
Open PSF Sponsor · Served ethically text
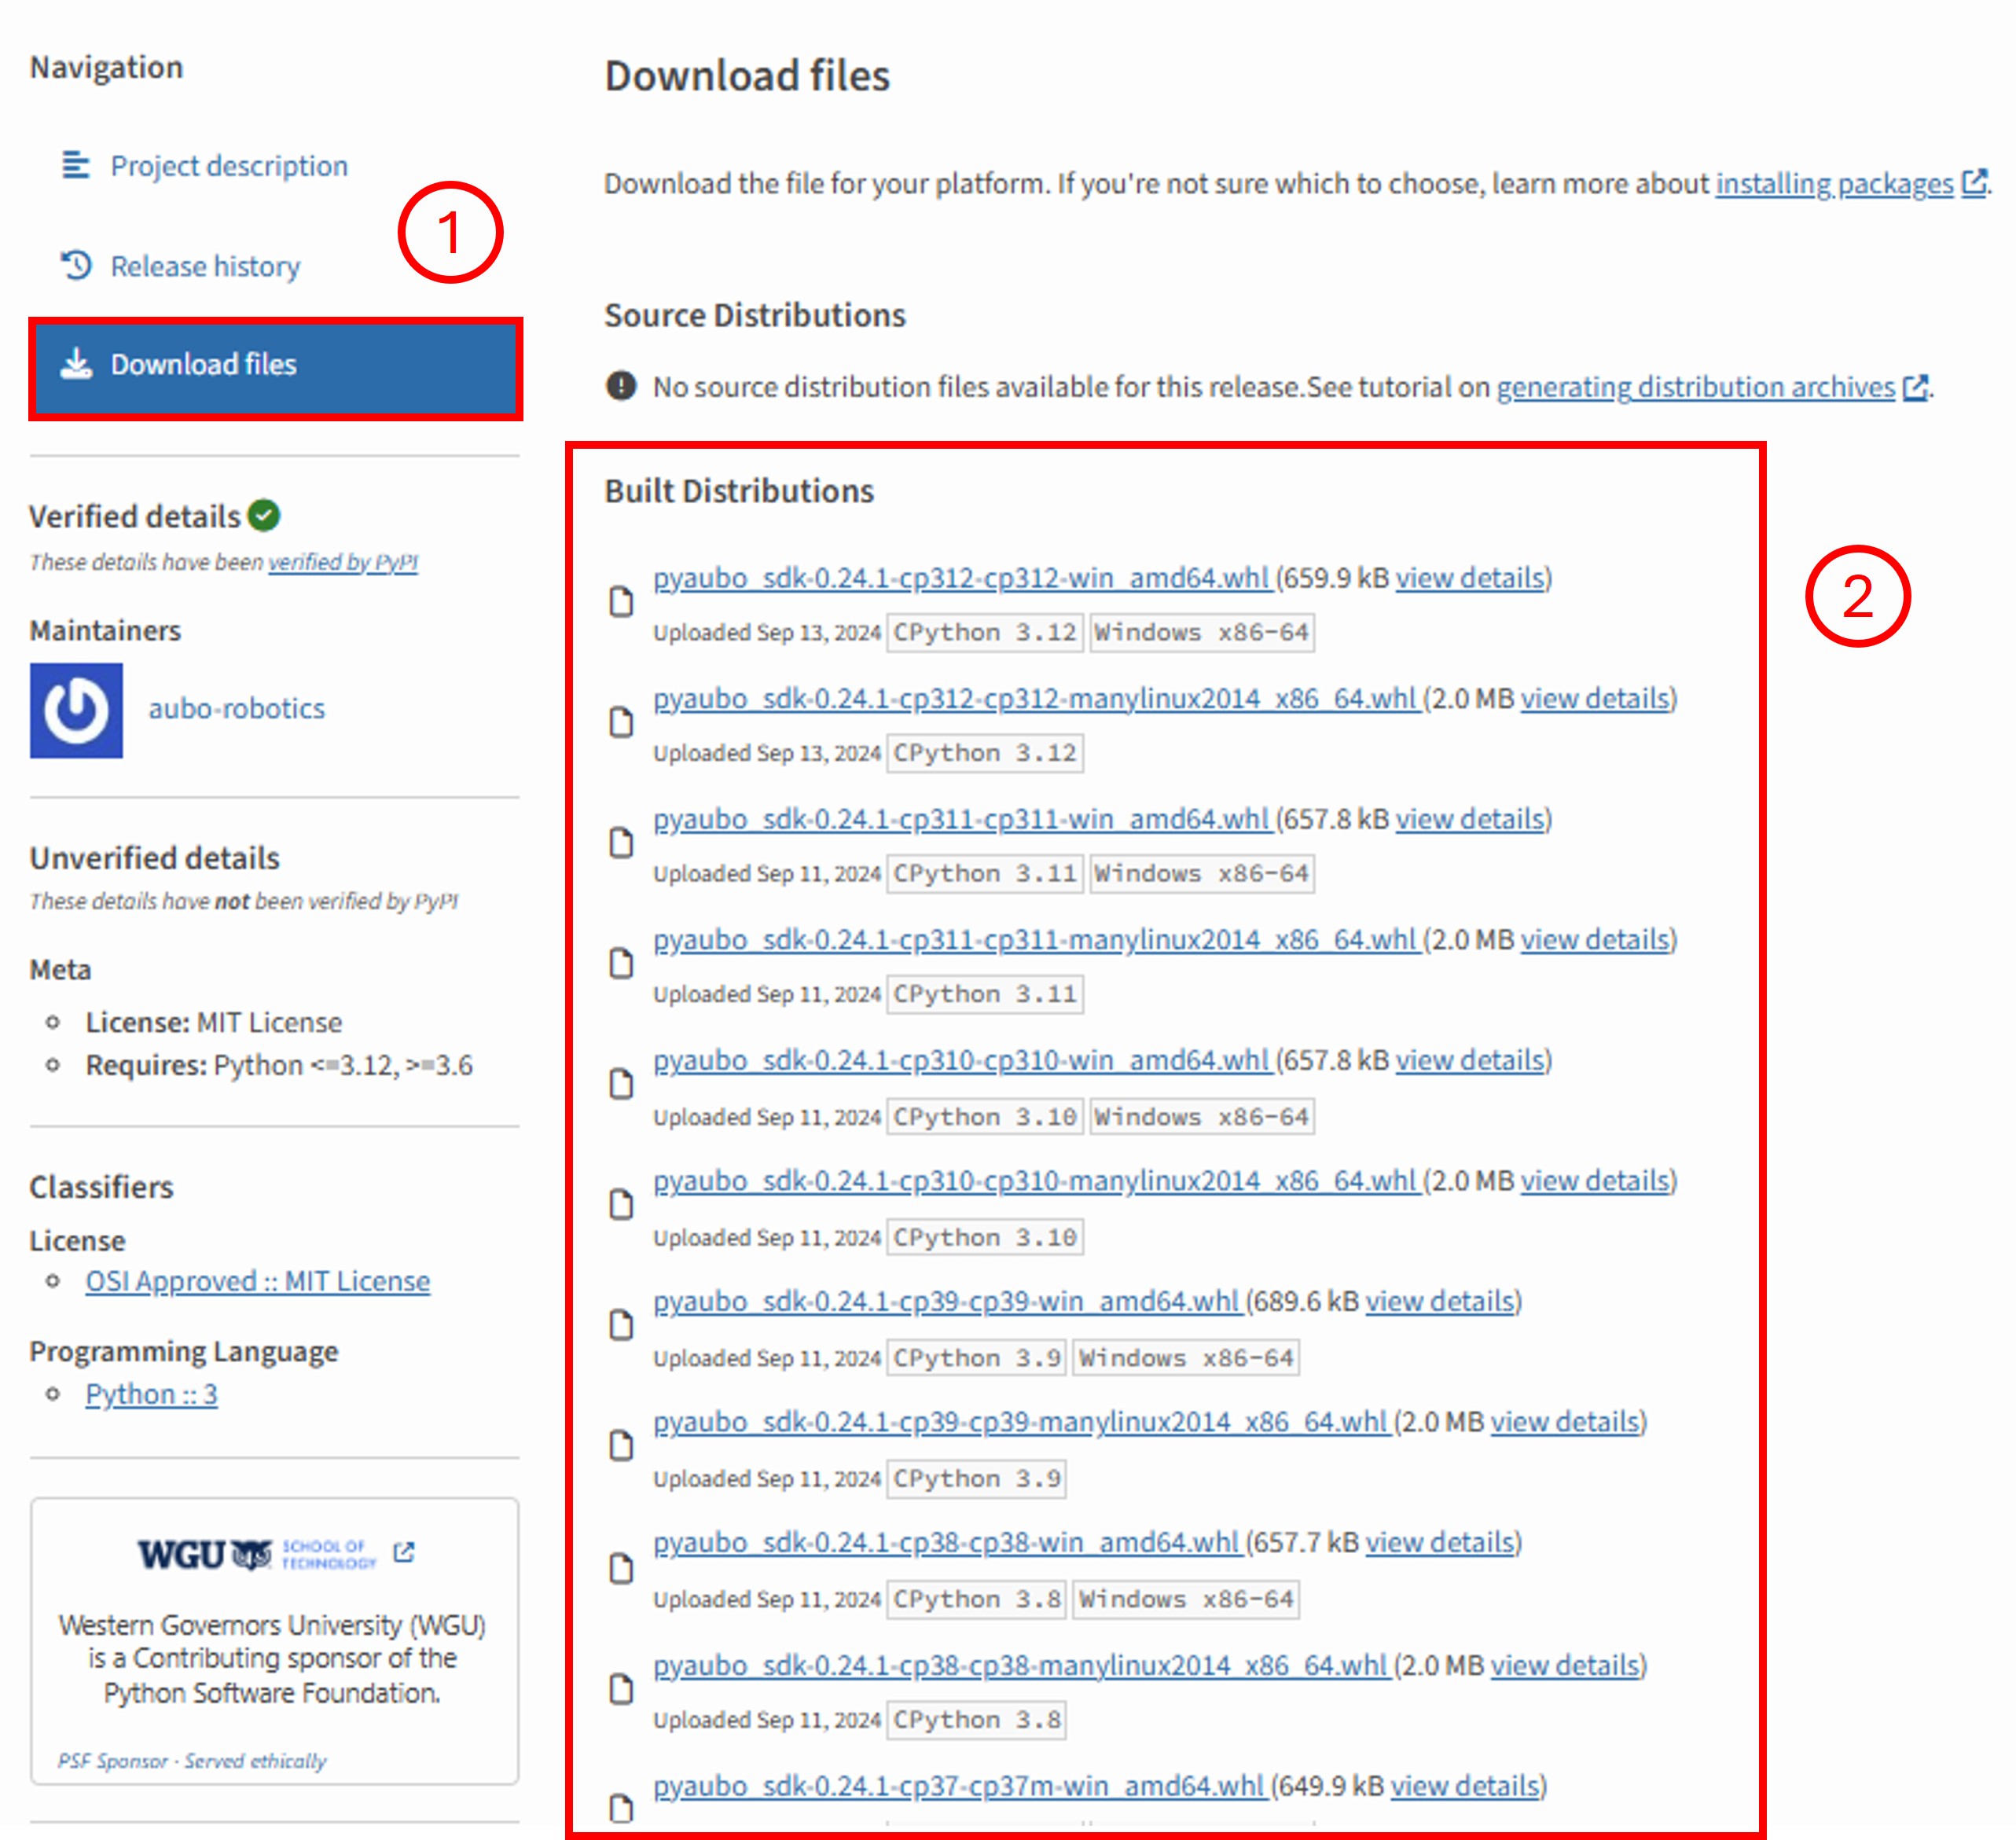point(192,1761)
